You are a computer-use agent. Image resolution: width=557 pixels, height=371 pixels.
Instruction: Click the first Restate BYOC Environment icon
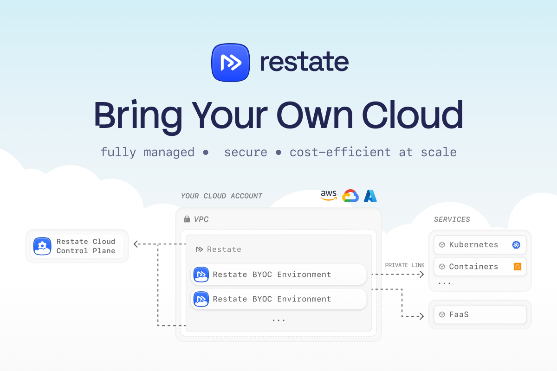[x=201, y=275]
